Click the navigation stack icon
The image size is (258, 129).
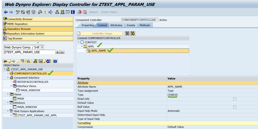(62, 12)
